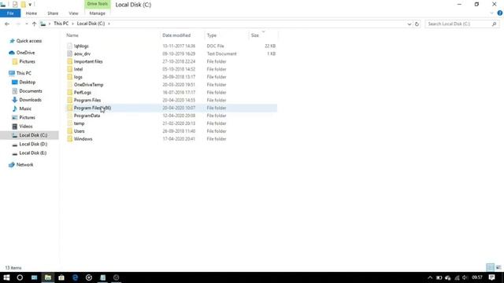Expand the ribbon with the chevron

tap(491, 13)
